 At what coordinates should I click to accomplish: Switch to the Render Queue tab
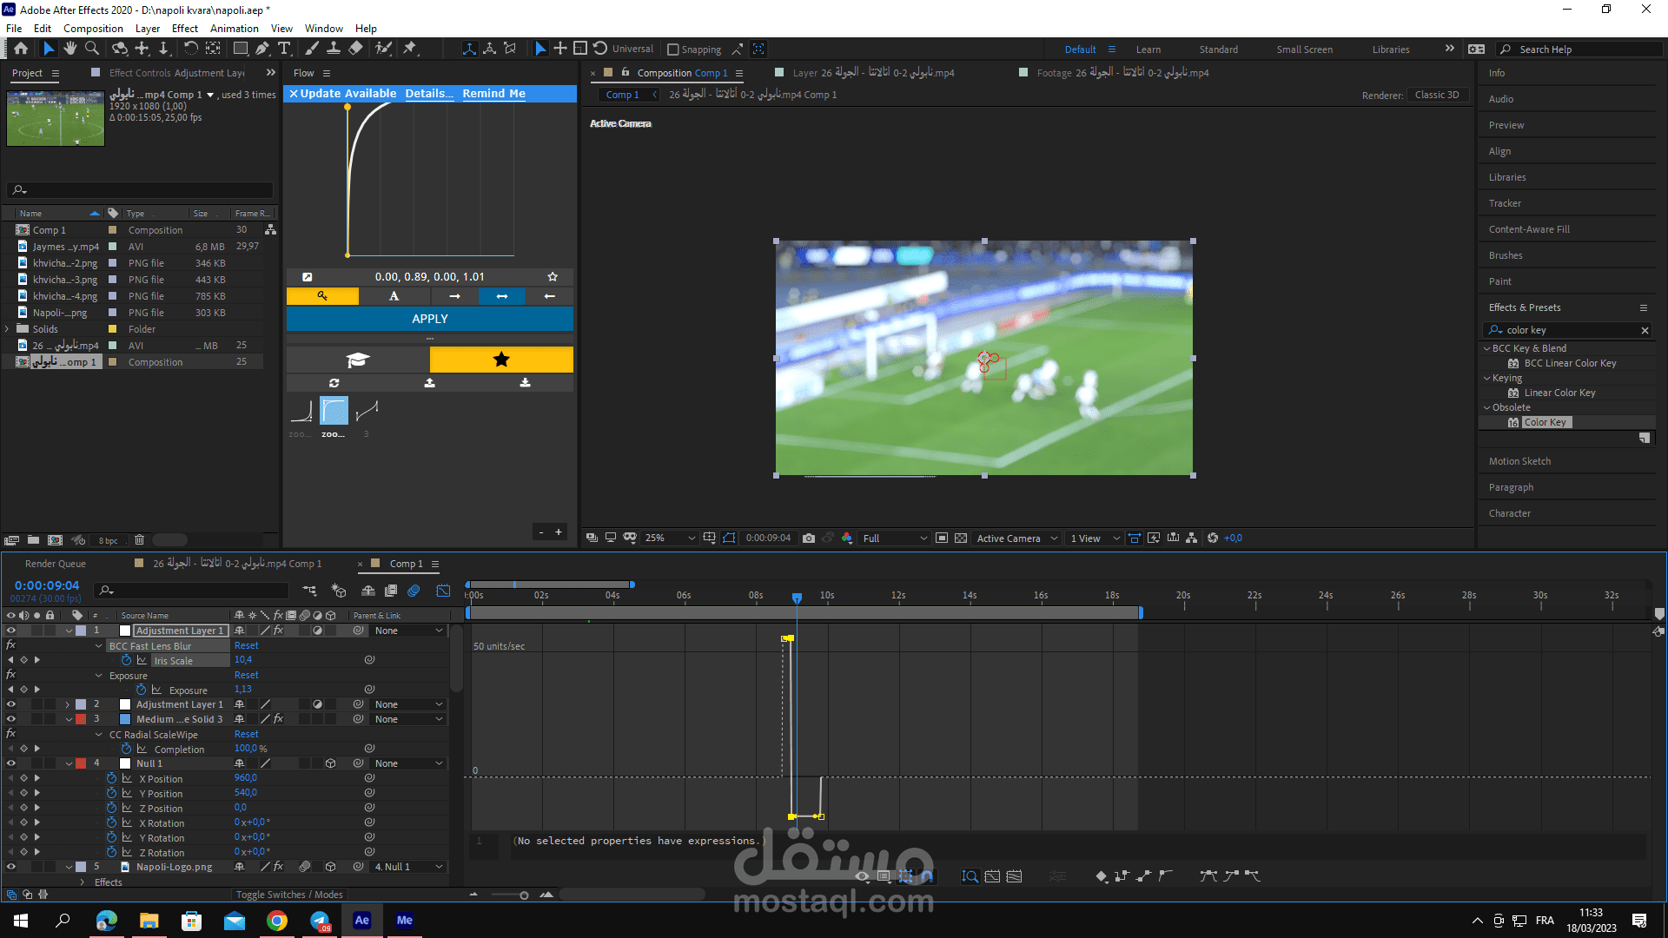click(56, 564)
